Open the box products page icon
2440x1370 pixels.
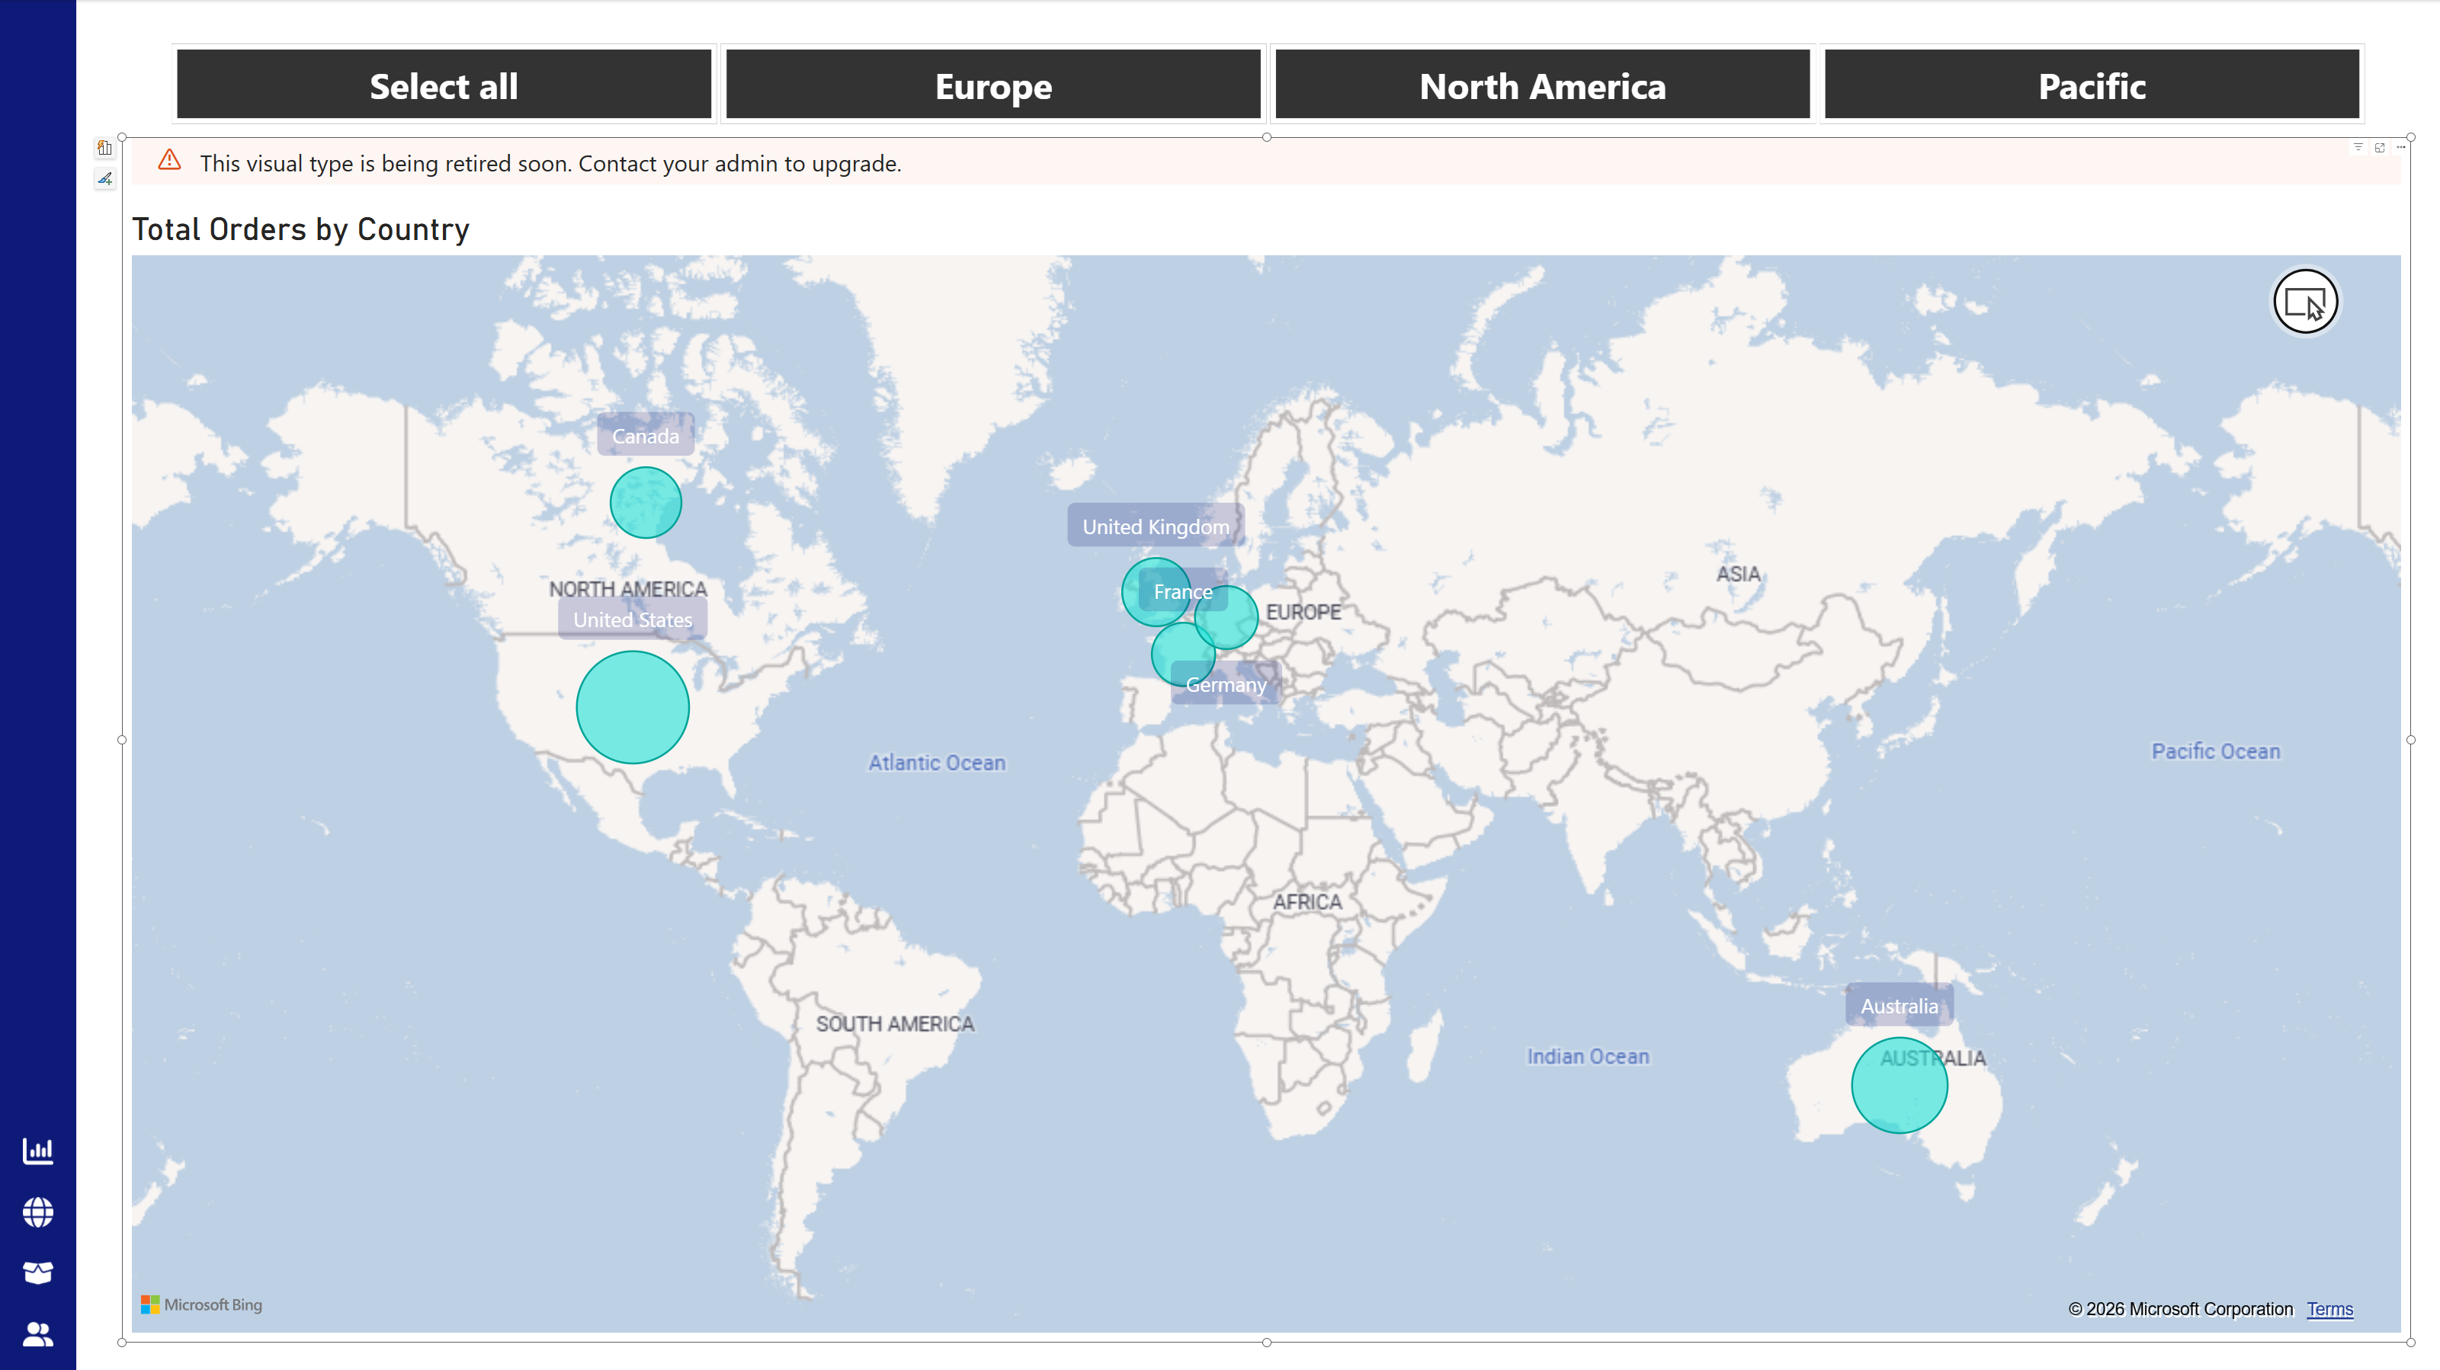(38, 1272)
